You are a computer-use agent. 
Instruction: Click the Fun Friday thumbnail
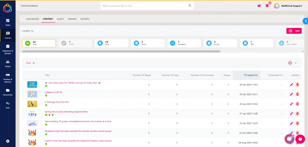pos(32,84)
